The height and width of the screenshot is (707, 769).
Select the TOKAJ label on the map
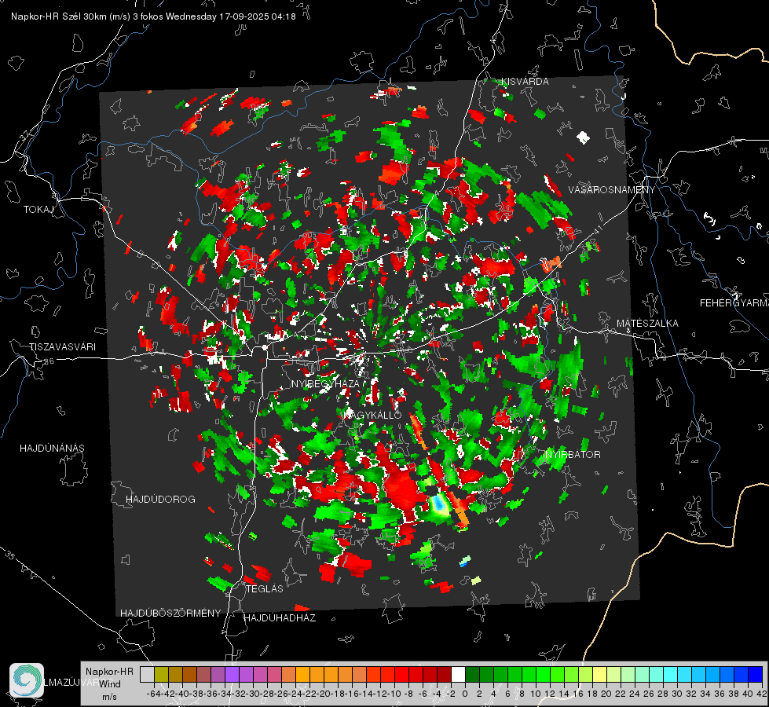click(x=38, y=210)
